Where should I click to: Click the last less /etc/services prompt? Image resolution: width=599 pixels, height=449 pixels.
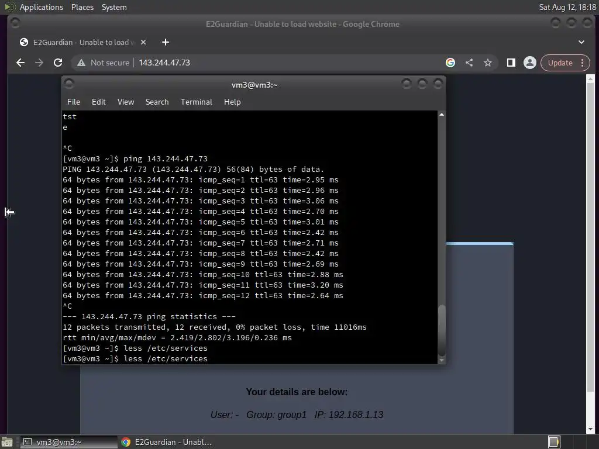tap(135, 358)
